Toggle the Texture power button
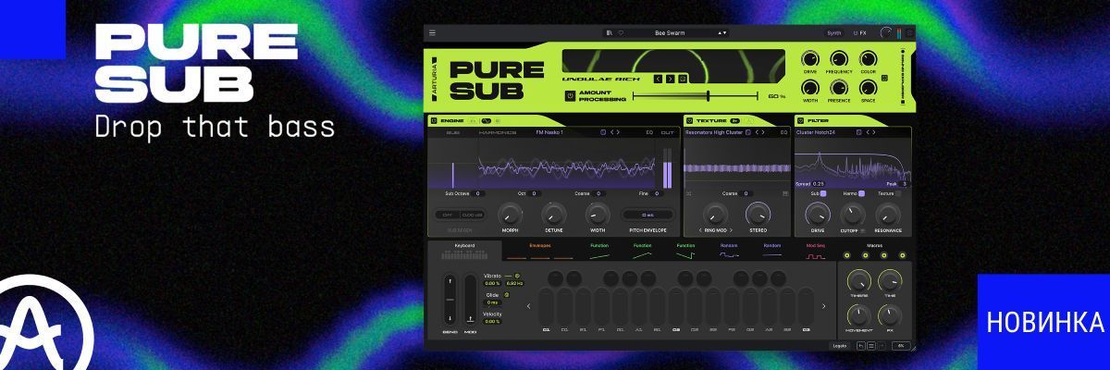 pyautogui.click(x=690, y=120)
